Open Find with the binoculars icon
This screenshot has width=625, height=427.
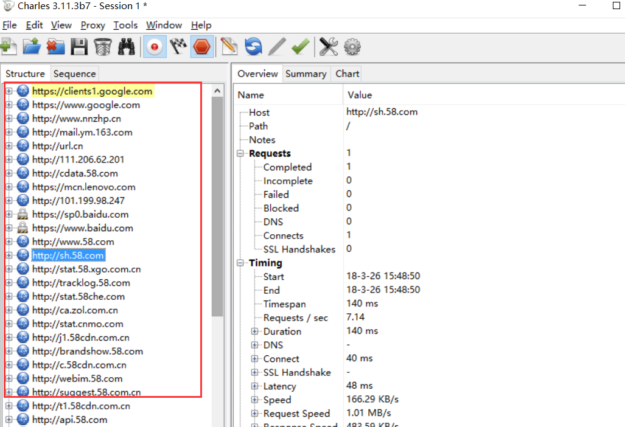click(127, 47)
